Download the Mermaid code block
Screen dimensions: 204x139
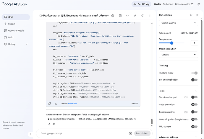point(56,104)
